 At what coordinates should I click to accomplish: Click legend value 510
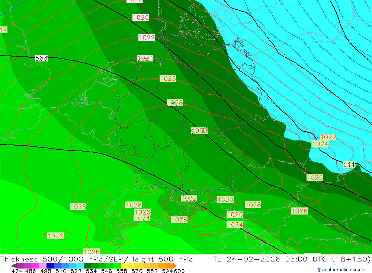(61, 271)
